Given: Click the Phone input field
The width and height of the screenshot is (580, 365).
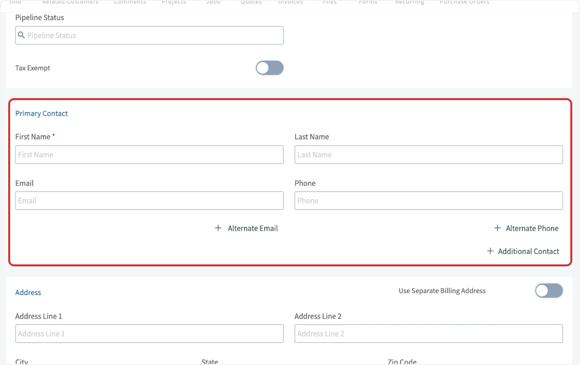Looking at the screenshot, I should 429,201.
